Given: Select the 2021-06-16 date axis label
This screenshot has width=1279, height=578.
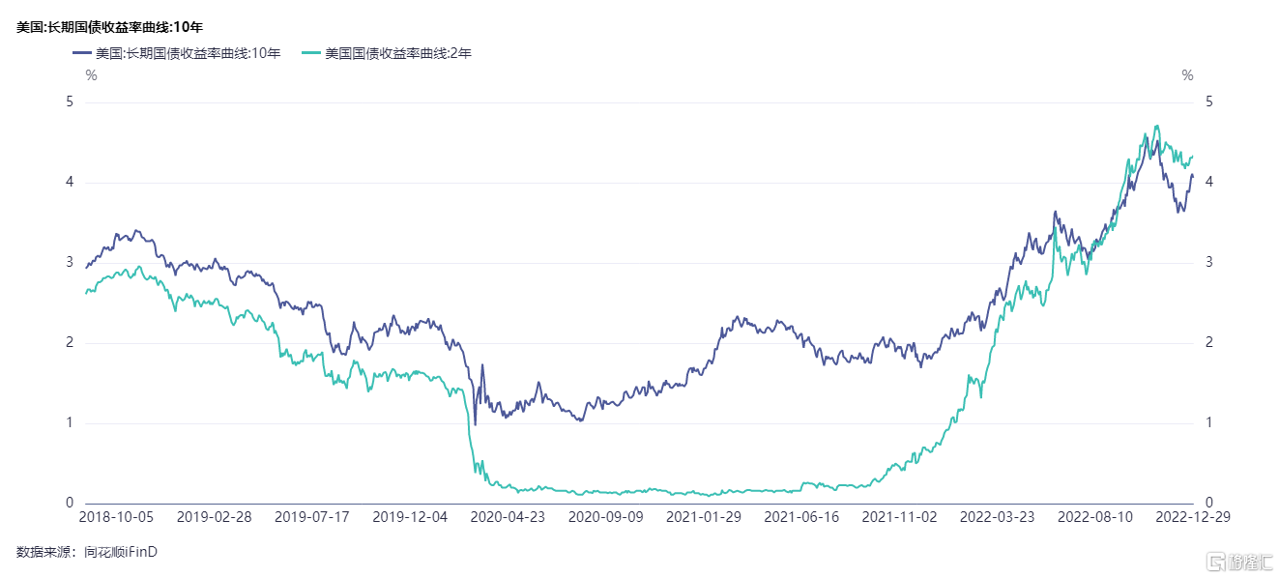Looking at the screenshot, I should (x=800, y=517).
